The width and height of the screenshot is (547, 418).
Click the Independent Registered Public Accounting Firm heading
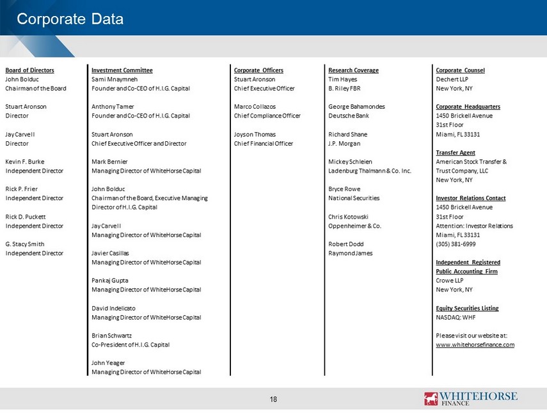468,267
